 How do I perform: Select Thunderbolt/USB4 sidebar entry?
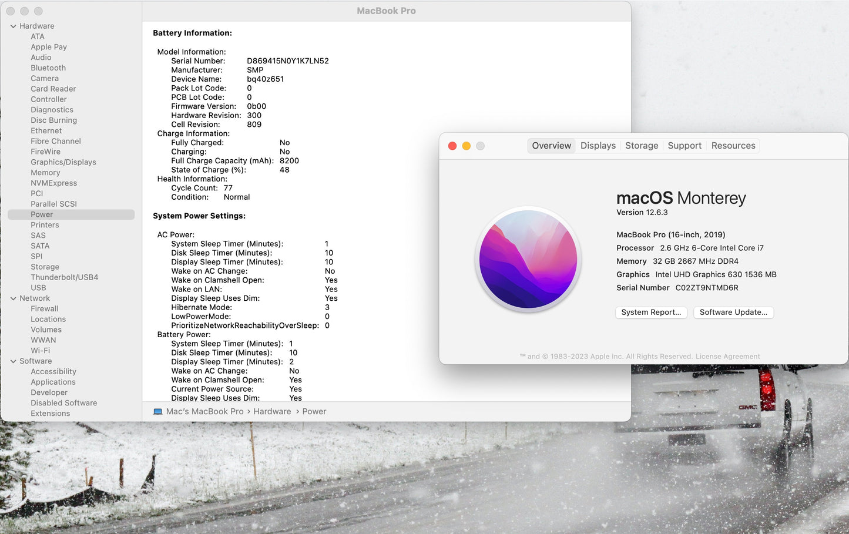[65, 277]
